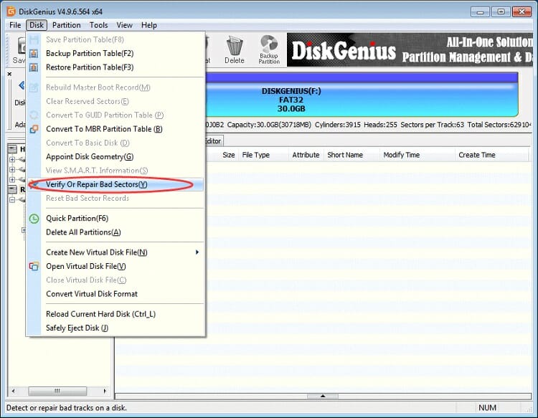Image resolution: width=538 pixels, height=418 pixels.
Task: Click Reload Current Hard Disk
Action: pyautogui.click(x=100, y=314)
